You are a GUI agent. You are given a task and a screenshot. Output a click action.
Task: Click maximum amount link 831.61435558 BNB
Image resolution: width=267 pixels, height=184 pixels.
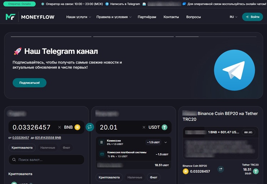coord(48,138)
